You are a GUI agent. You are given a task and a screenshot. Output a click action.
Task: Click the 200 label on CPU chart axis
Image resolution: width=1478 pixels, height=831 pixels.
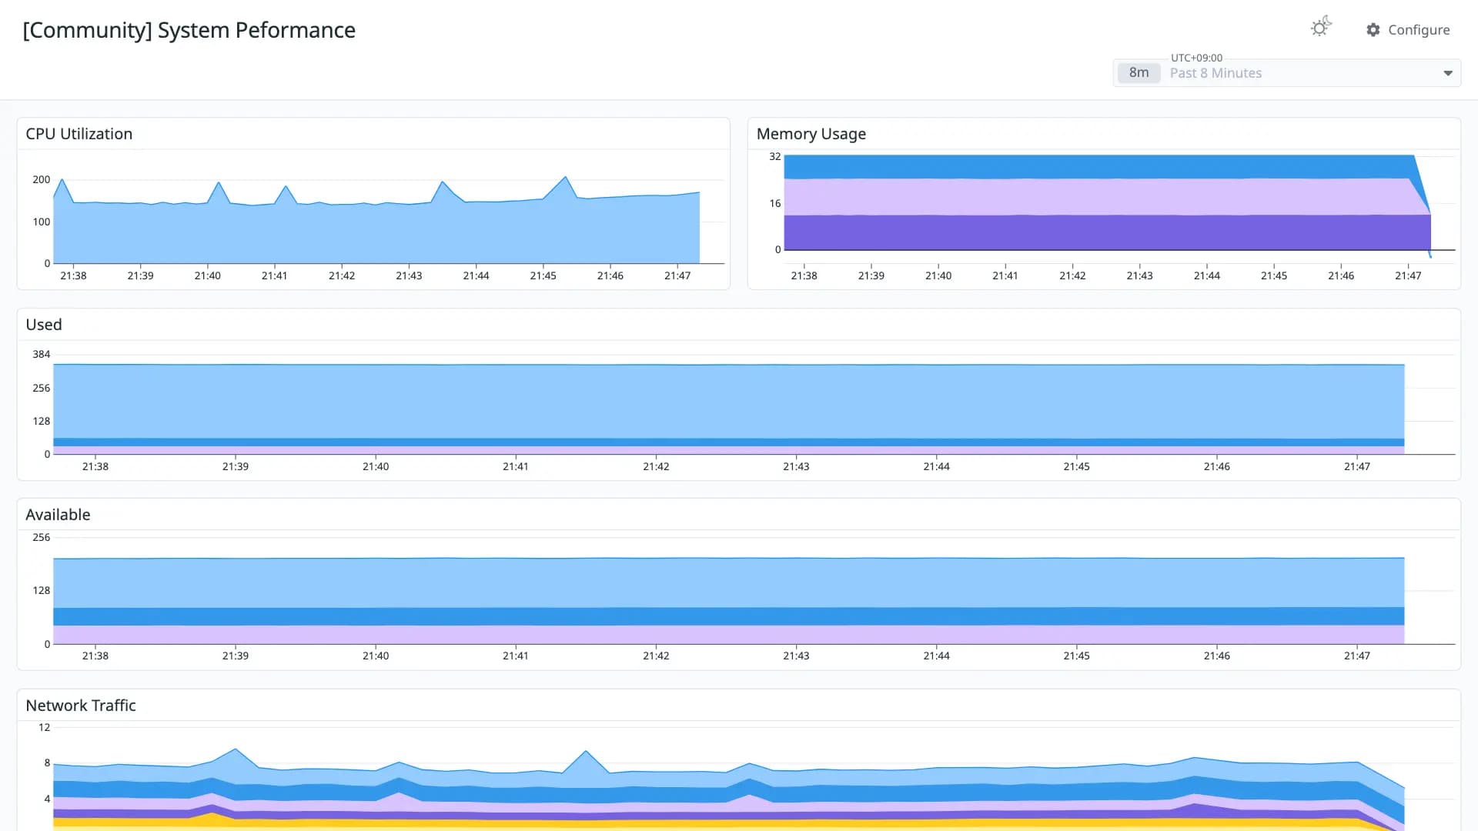[41, 179]
